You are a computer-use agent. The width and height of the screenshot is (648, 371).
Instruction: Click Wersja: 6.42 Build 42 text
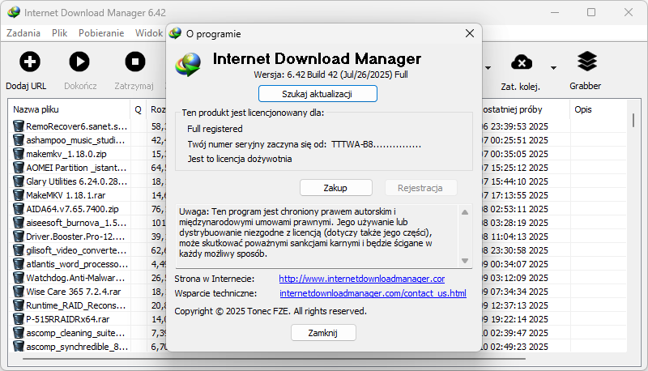click(x=330, y=75)
